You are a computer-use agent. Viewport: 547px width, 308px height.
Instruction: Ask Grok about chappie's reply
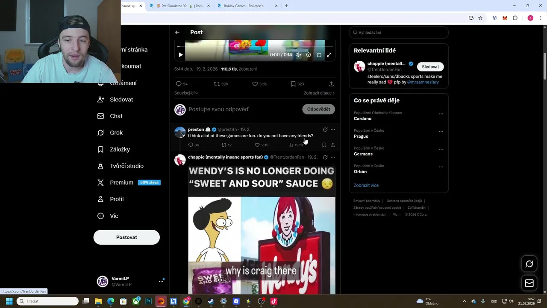click(x=325, y=157)
